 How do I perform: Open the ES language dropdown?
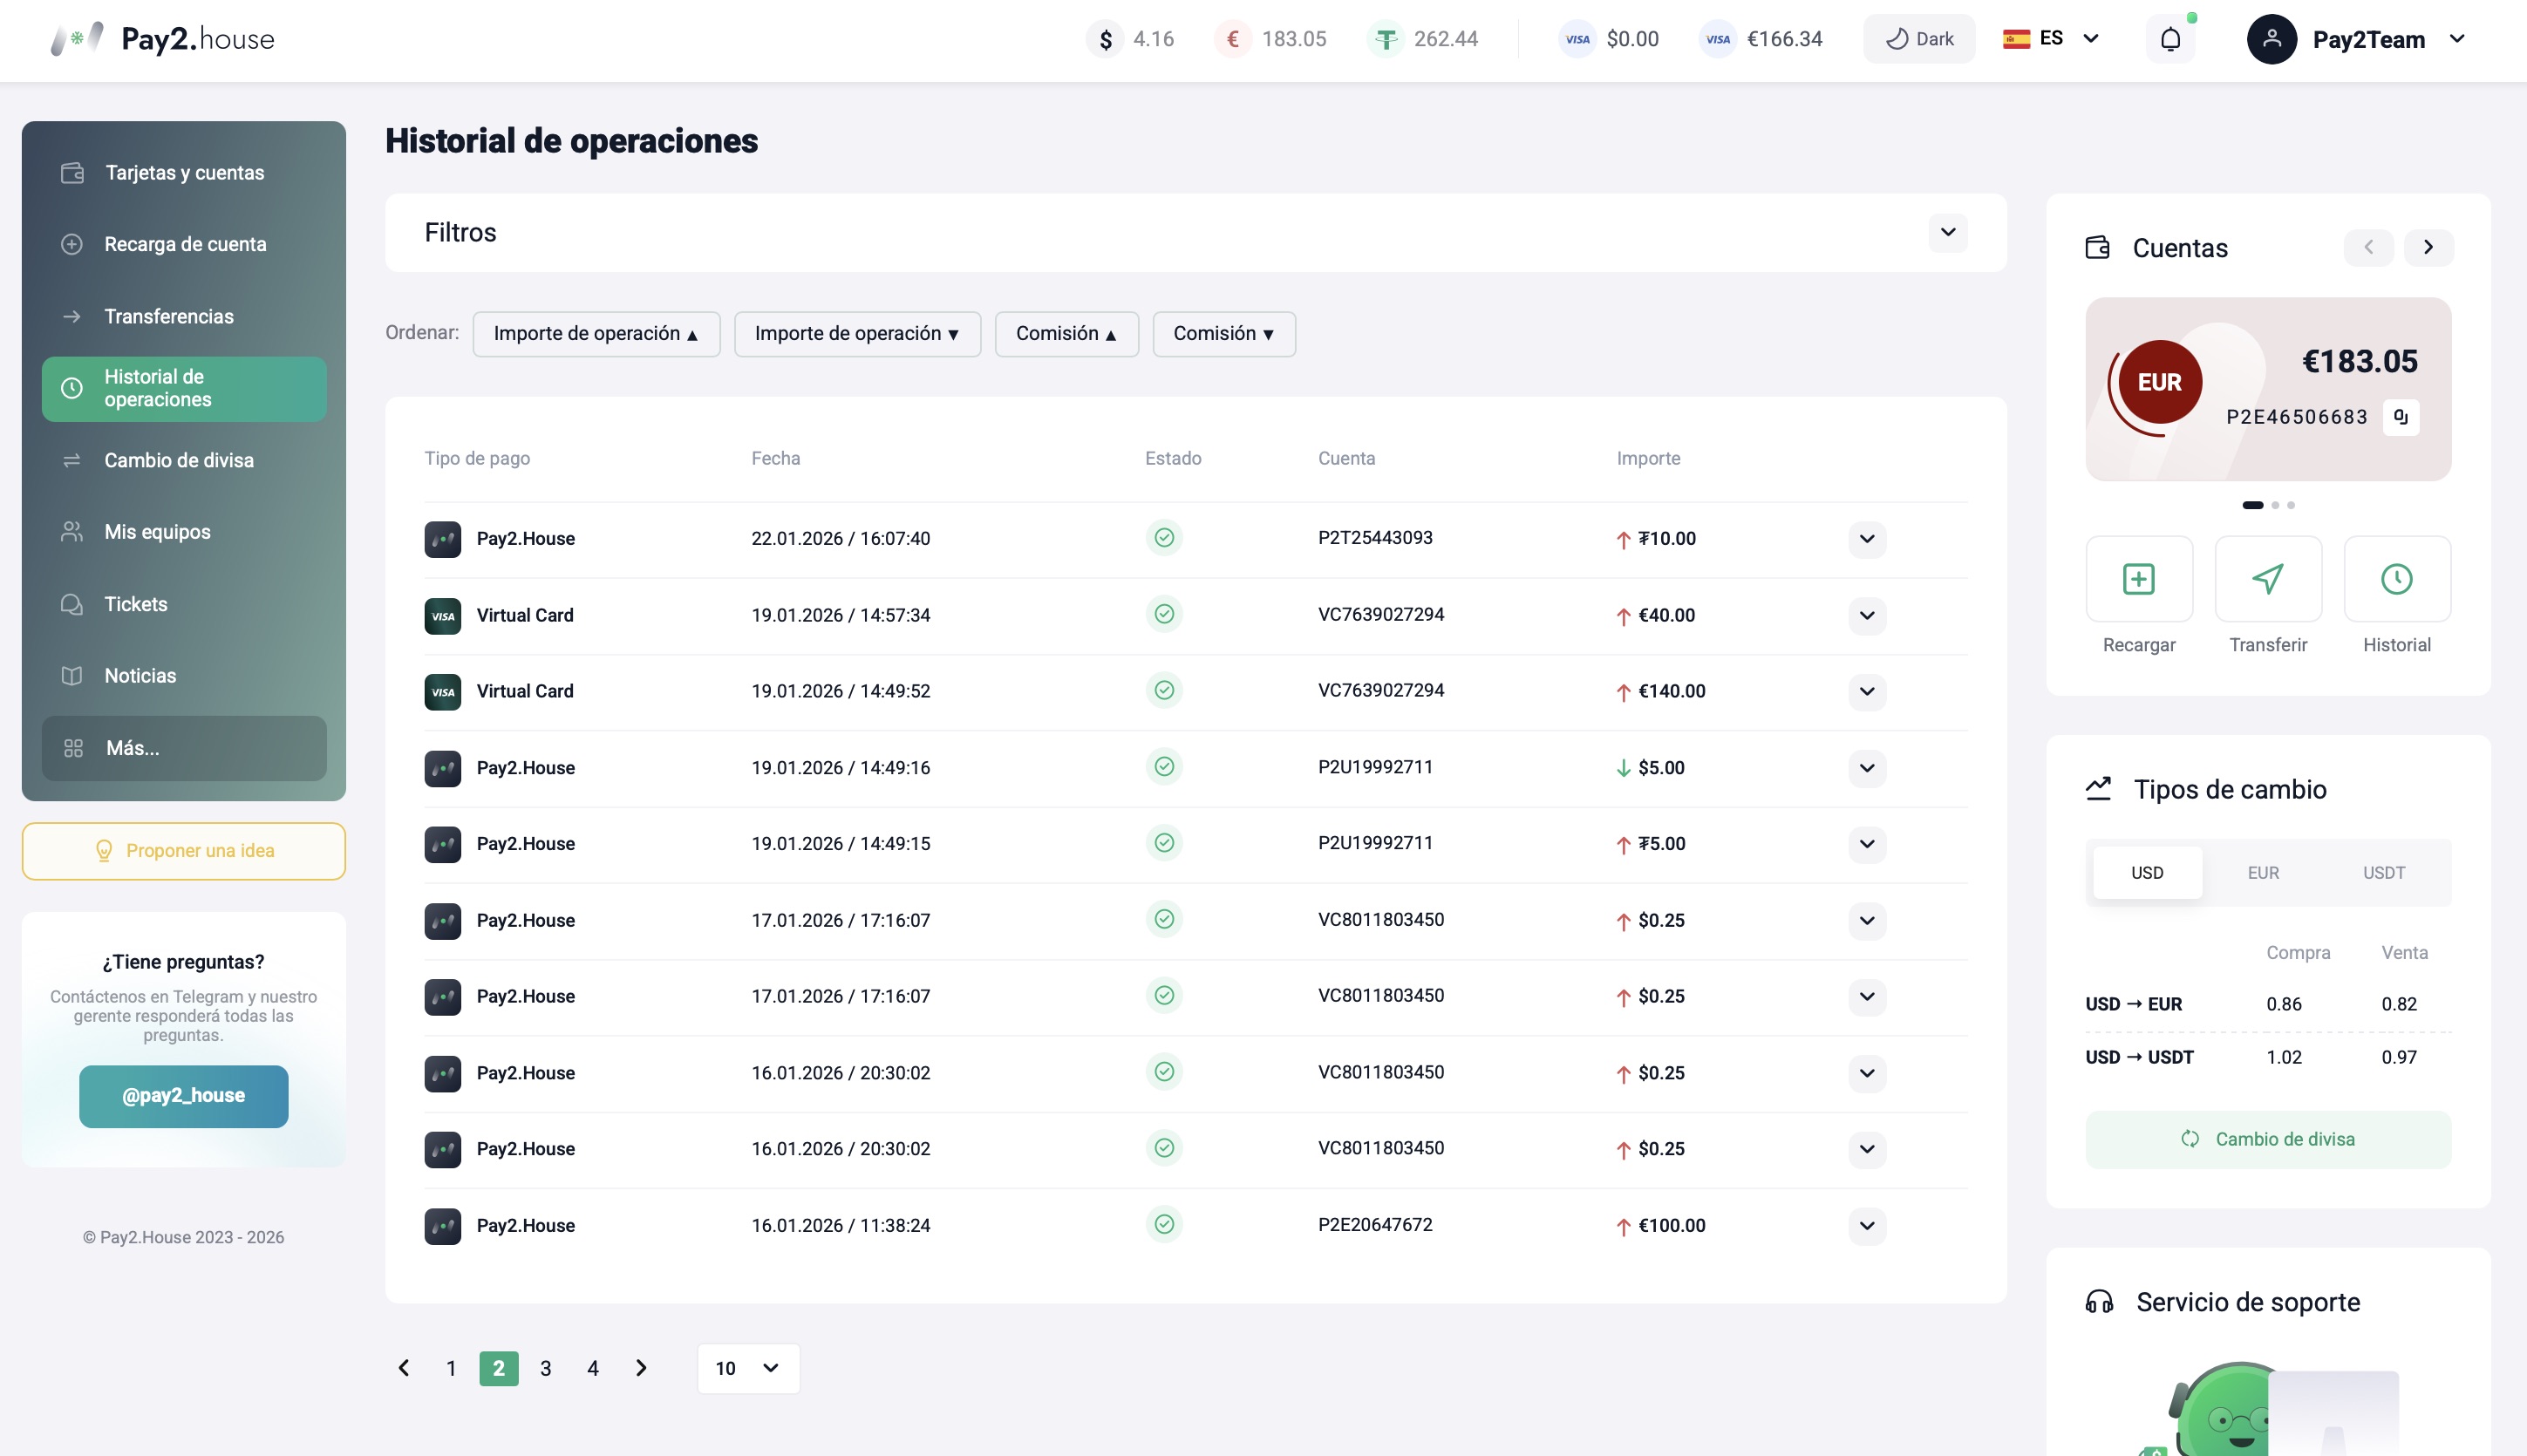point(2051,39)
